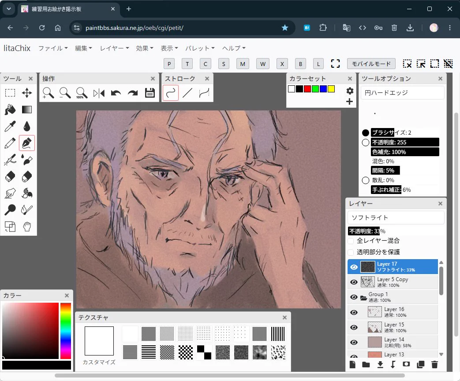Toggle Group 1 visibility eye
The height and width of the screenshot is (381, 460).
[x=354, y=297]
